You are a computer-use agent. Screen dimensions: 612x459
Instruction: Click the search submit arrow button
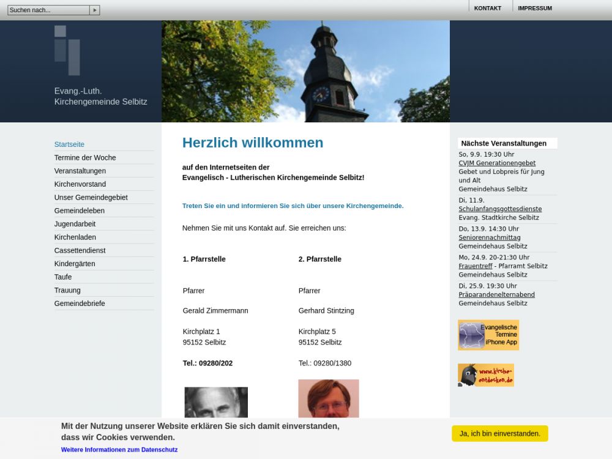click(94, 10)
